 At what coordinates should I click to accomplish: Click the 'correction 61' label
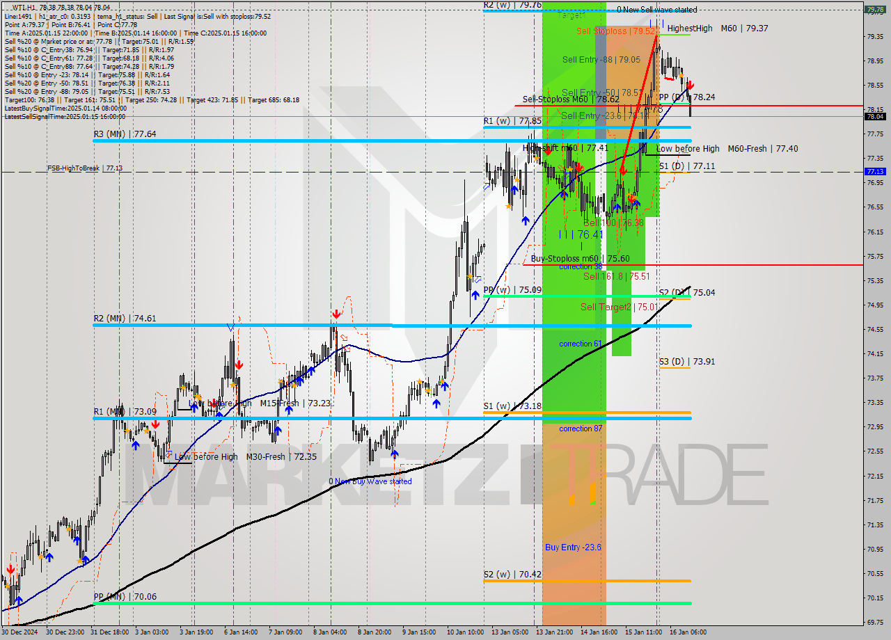click(581, 344)
